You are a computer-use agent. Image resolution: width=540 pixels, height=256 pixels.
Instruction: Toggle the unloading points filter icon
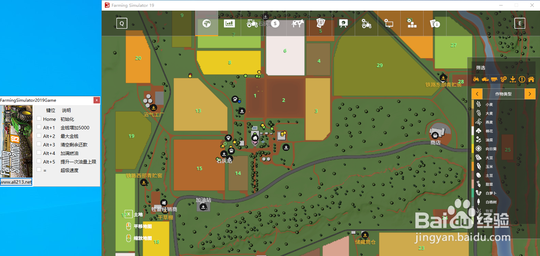pos(513,79)
